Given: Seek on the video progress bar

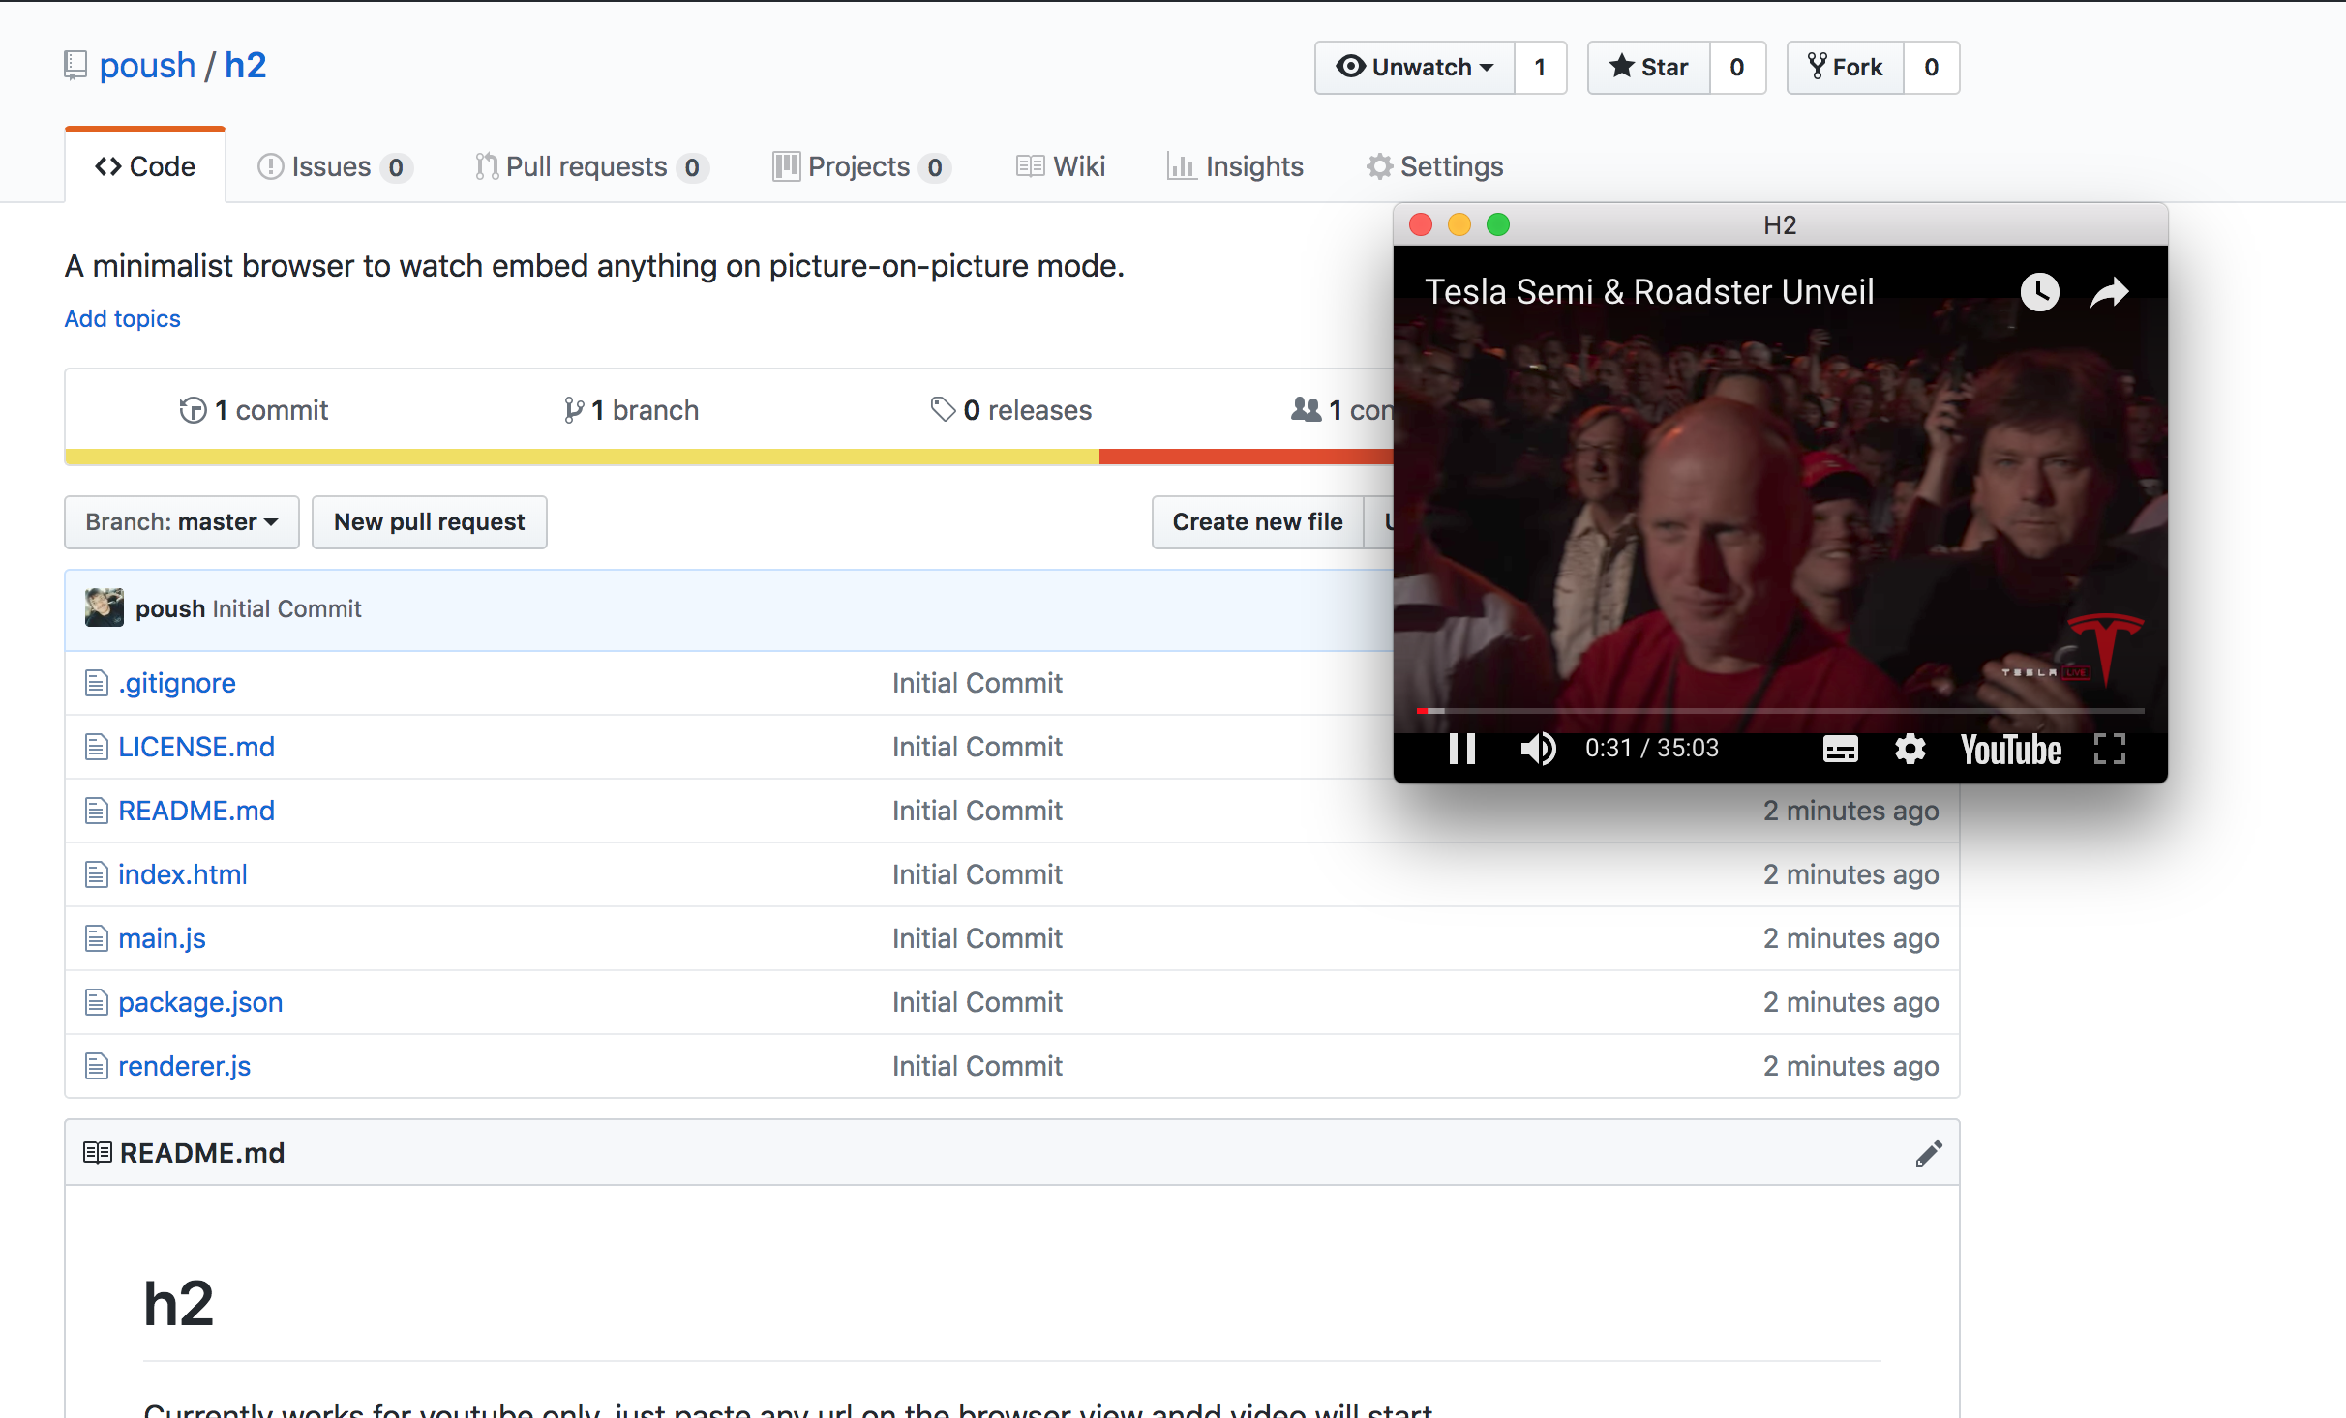Looking at the screenshot, I should coord(1781,711).
